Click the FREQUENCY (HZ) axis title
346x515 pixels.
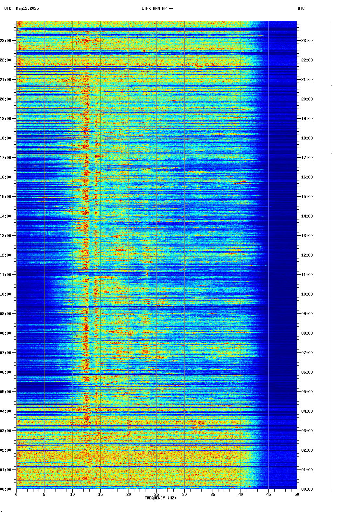(x=160, y=498)
